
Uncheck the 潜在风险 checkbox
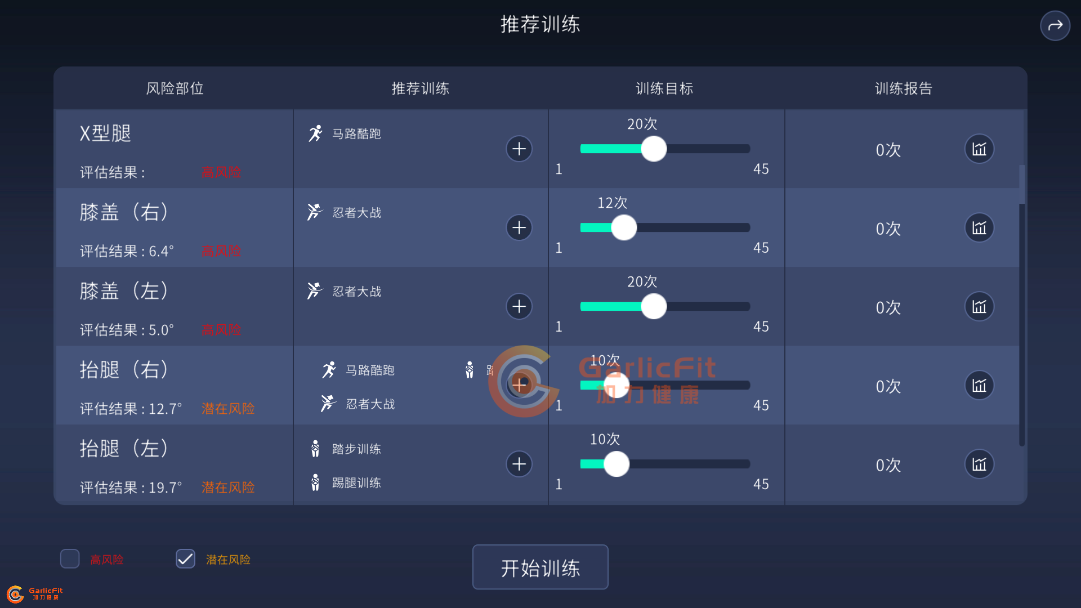[185, 559]
